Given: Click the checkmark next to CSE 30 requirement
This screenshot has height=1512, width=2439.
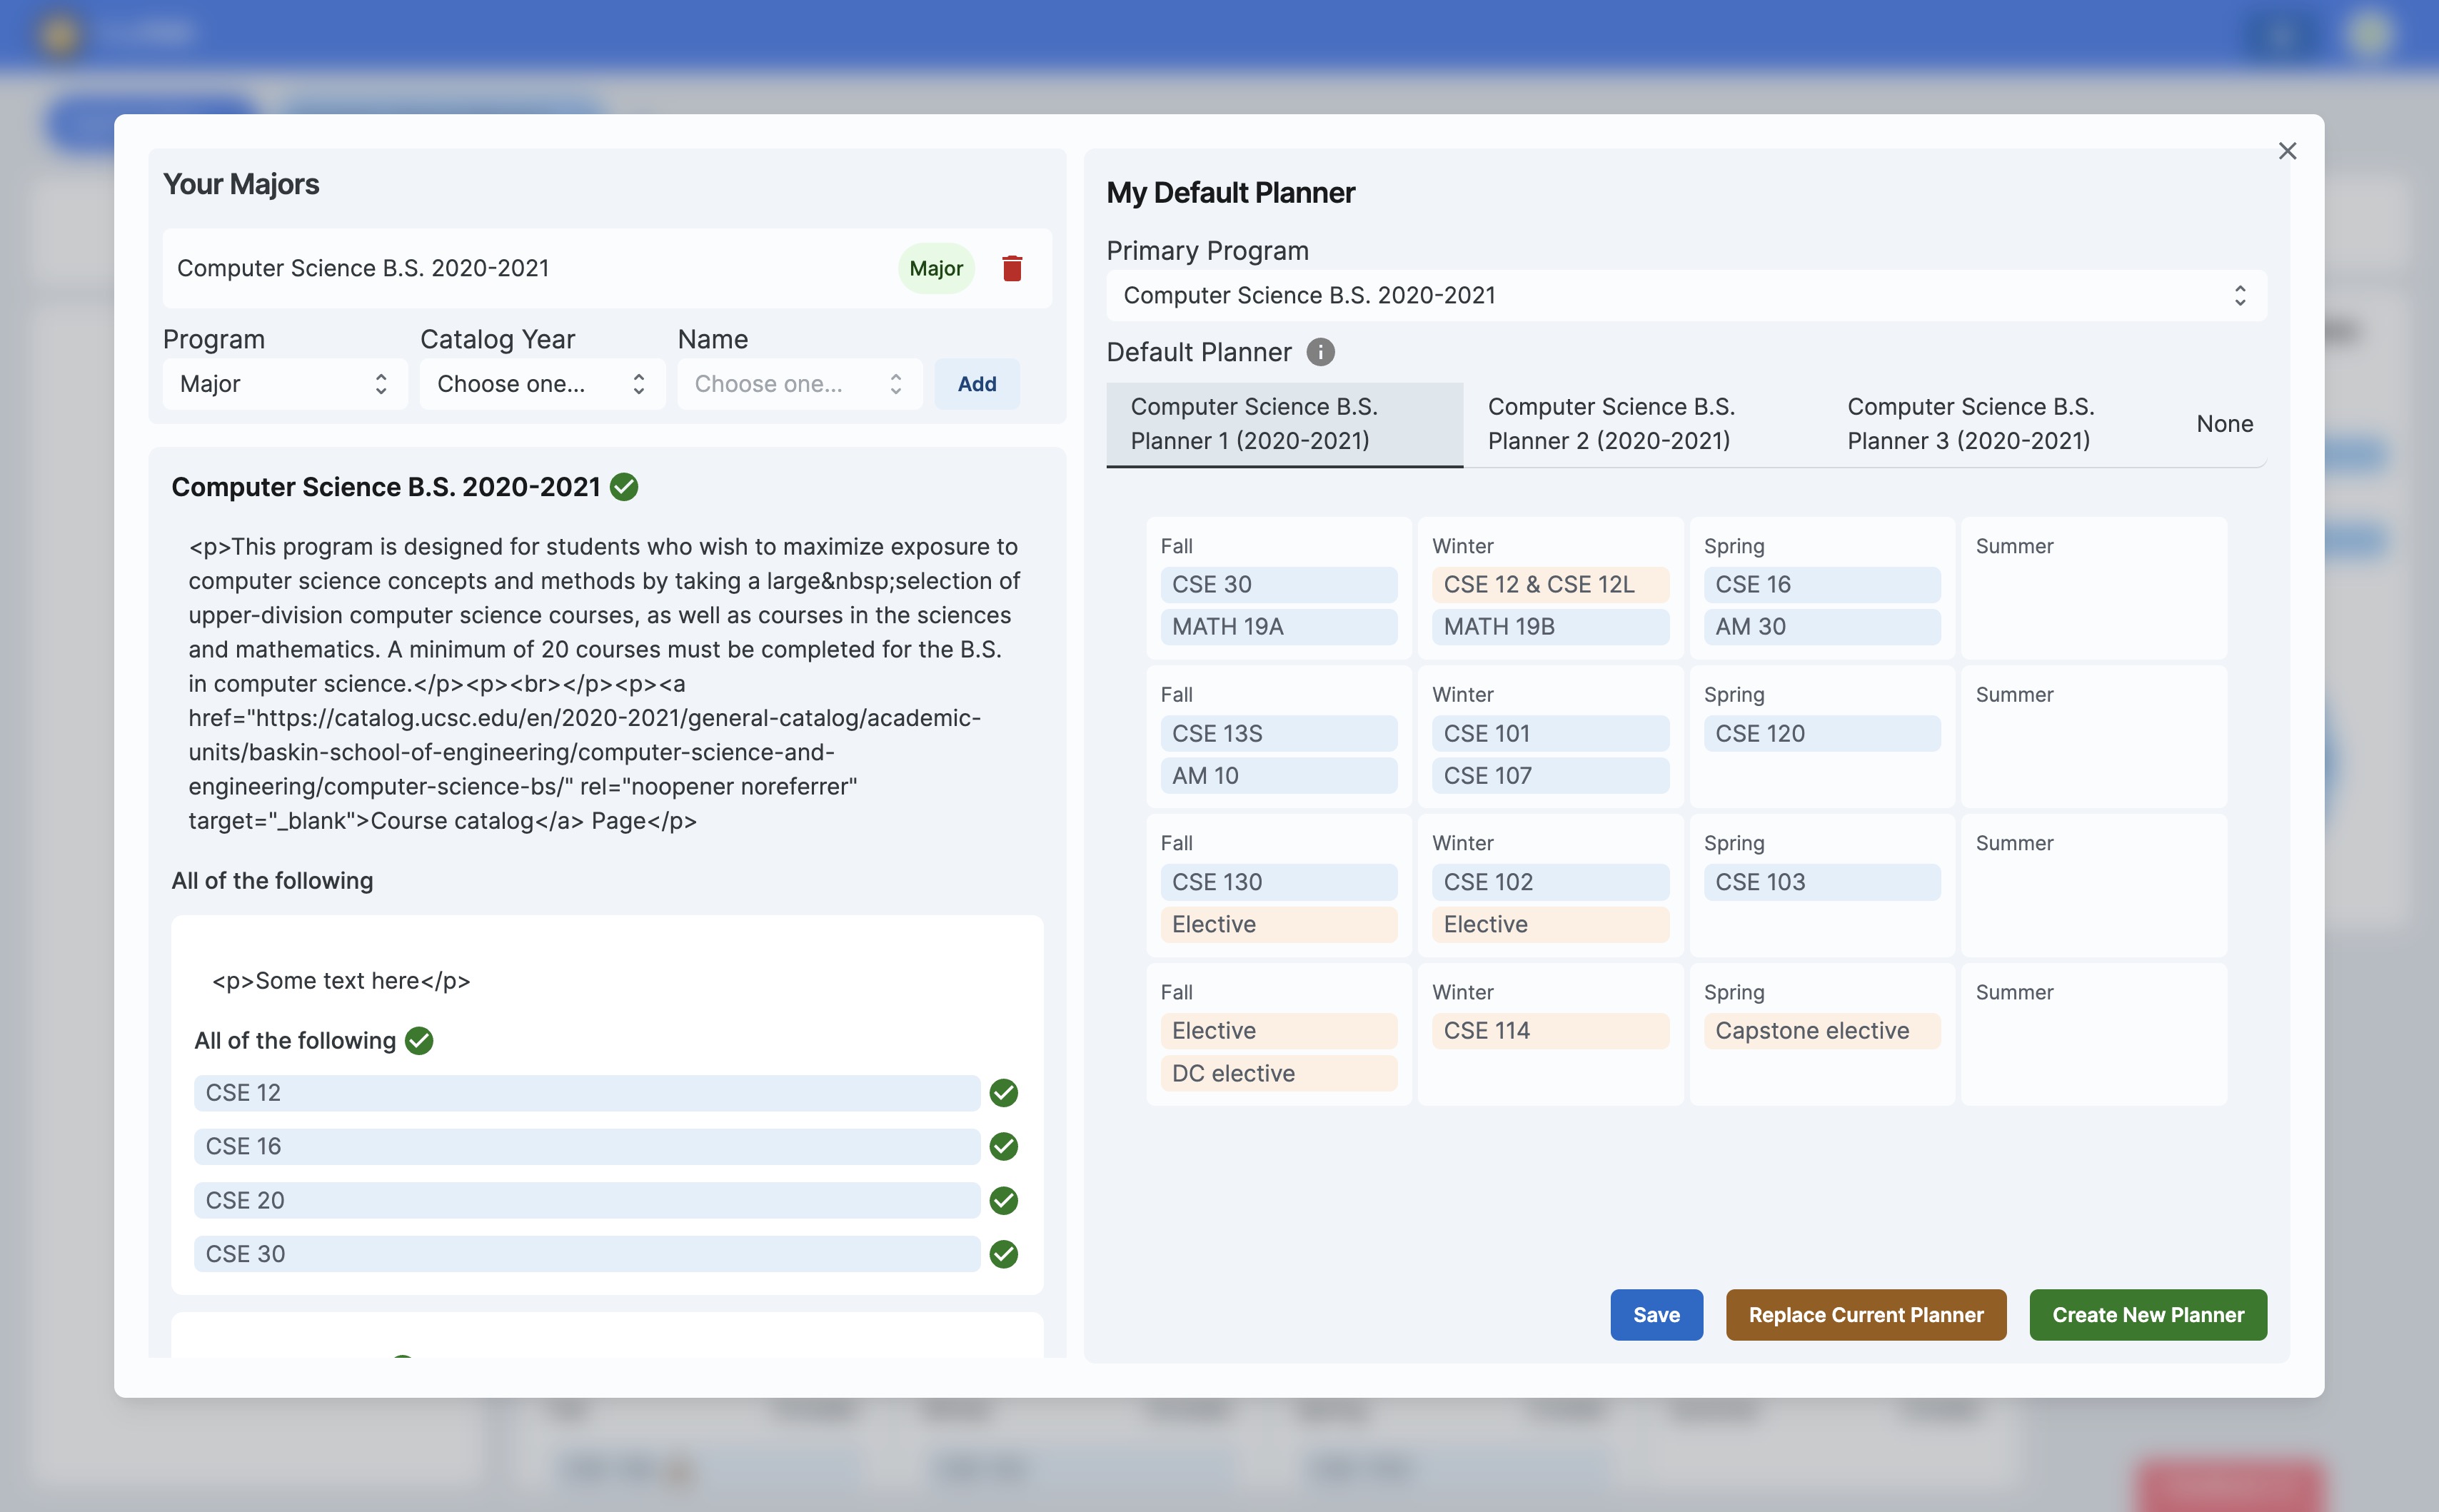Looking at the screenshot, I should click(x=1003, y=1254).
